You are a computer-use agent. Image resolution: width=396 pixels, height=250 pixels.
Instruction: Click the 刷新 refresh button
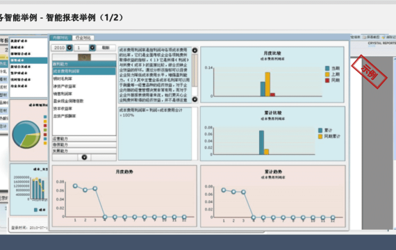point(106,48)
